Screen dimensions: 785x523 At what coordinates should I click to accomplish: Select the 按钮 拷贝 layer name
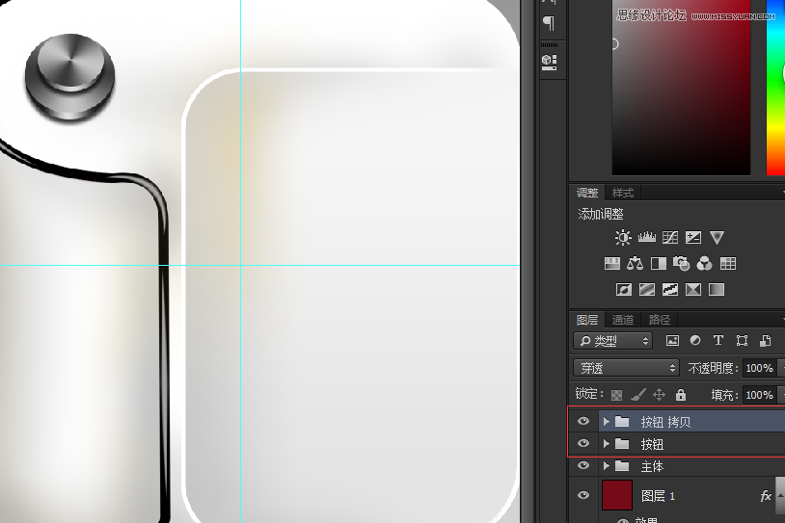[x=665, y=422]
